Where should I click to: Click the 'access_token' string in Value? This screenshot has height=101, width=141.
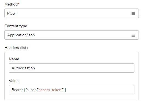(x=50, y=90)
